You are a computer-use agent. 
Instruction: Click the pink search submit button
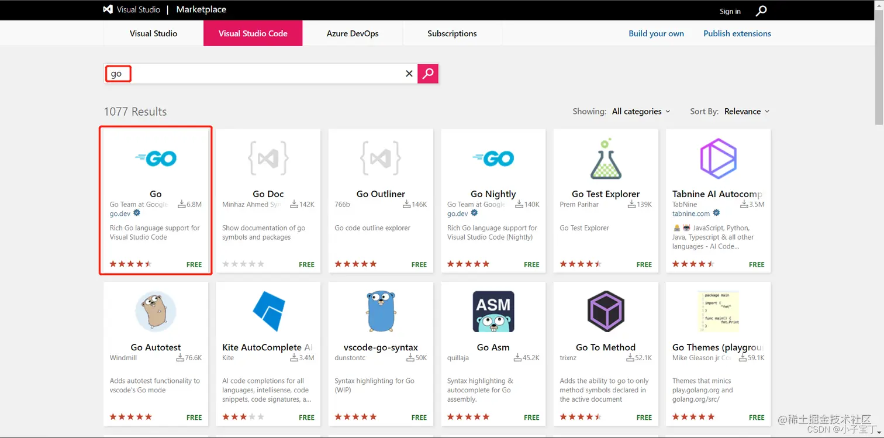[x=428, y=74]
